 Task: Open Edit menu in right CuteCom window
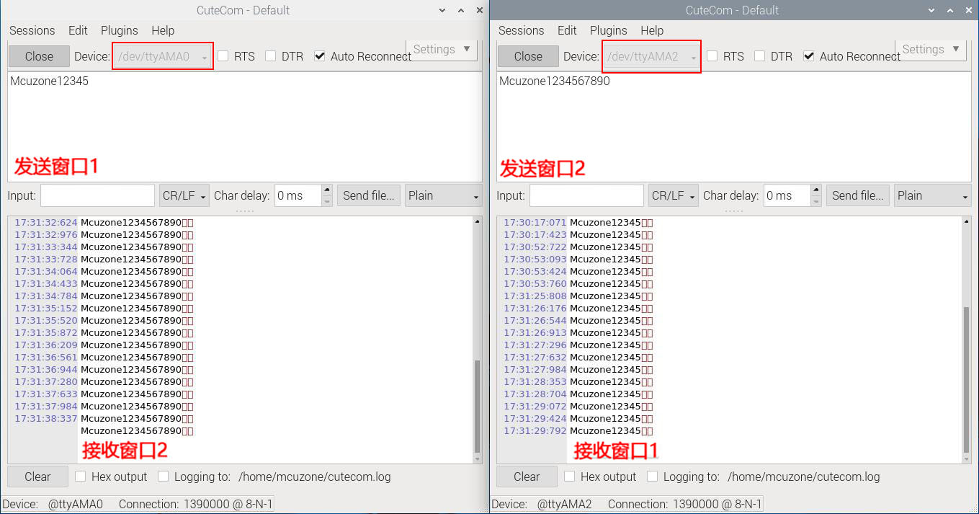pos(567,30)
